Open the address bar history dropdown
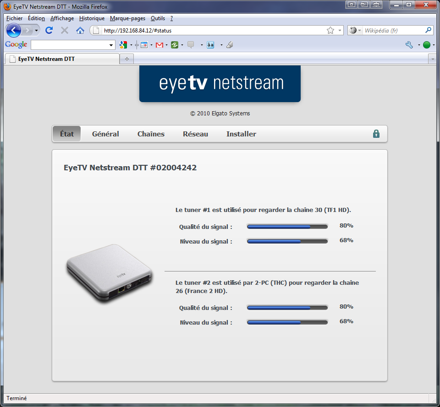440x407 pixels. click(340, 30)
